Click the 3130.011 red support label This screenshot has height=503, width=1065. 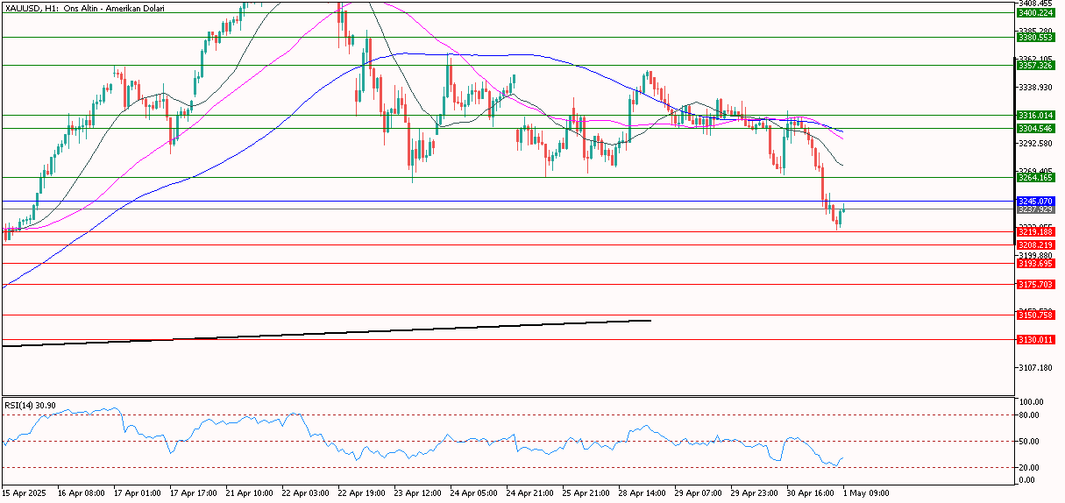pyautogui.click(x=1034, y=339)
